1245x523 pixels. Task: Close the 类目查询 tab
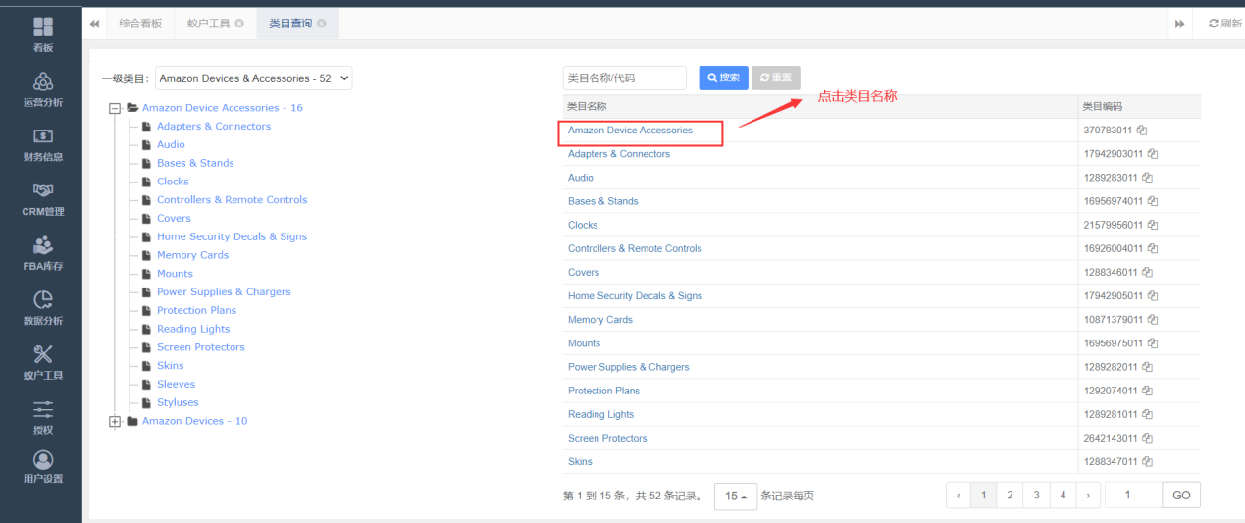pyautogui.click(x=322, y=24)
